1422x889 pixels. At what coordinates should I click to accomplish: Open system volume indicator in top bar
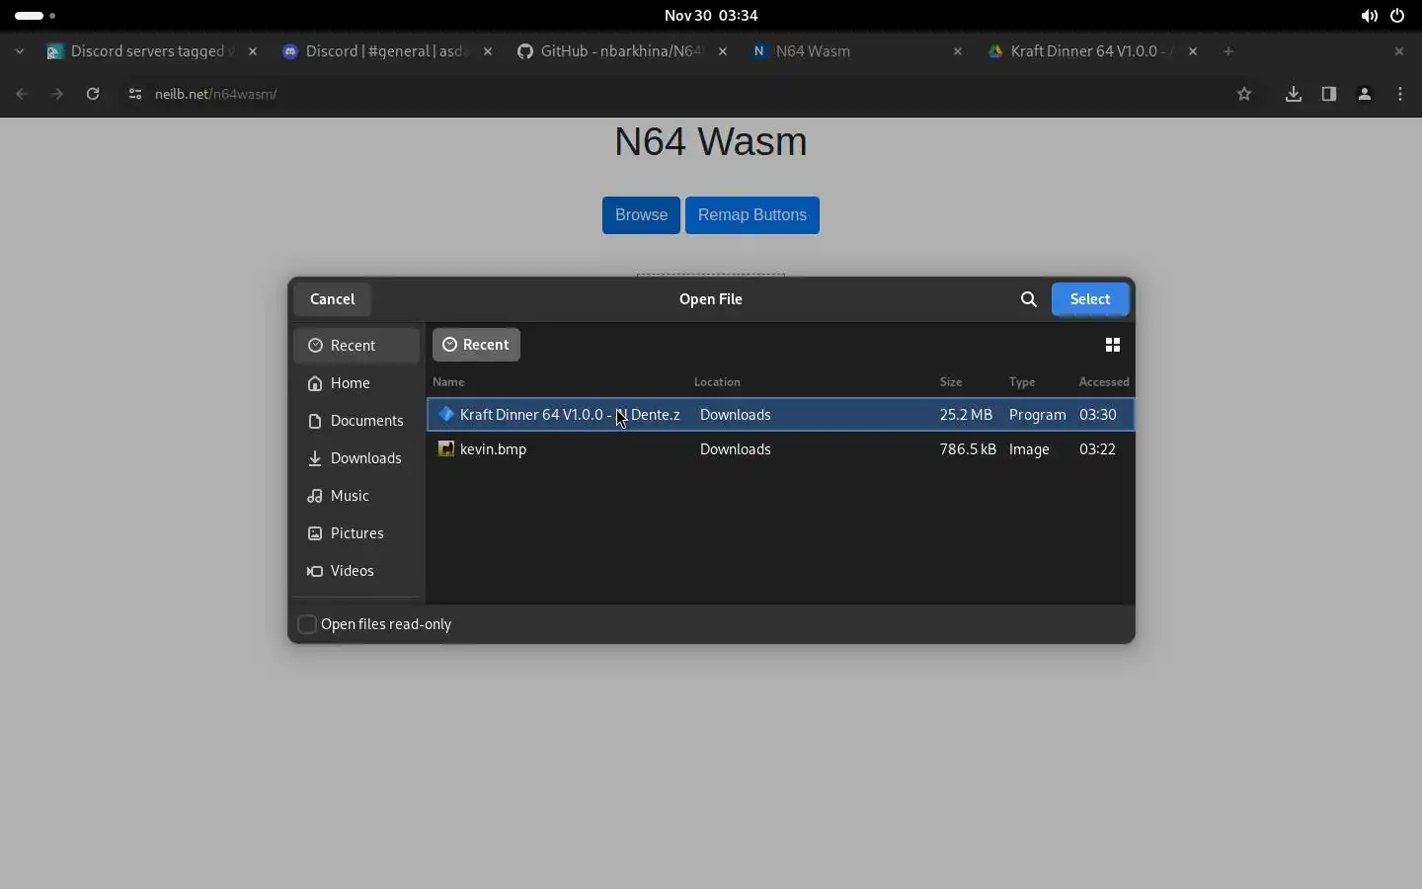(x=1370, y=16)
